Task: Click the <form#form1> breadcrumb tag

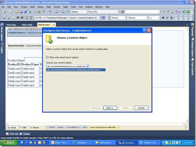Action: (73, 127)
